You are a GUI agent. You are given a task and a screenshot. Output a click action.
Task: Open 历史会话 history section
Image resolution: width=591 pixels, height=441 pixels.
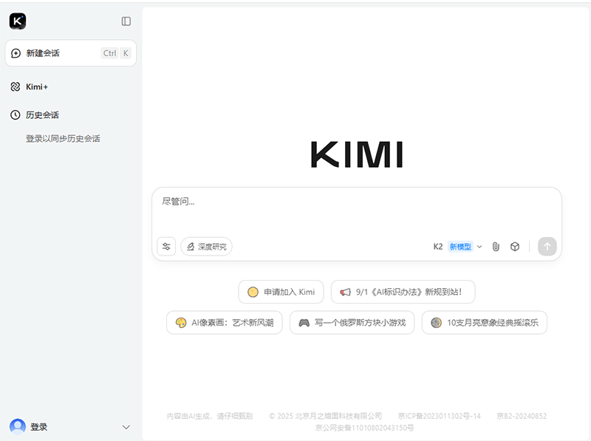point(42,115)
